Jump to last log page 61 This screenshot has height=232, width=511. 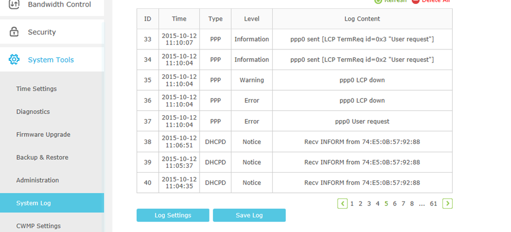click(433, 204)
